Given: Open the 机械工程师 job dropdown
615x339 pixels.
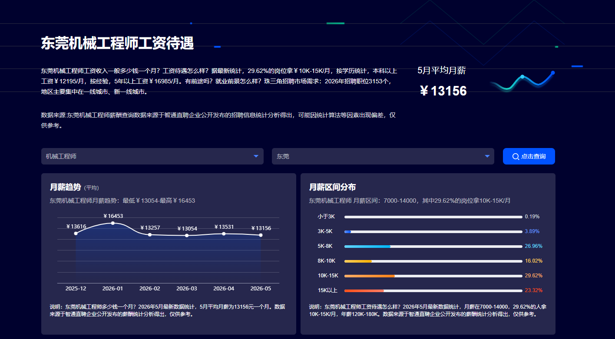Looking at the screenshot, I should coord(152,156).
